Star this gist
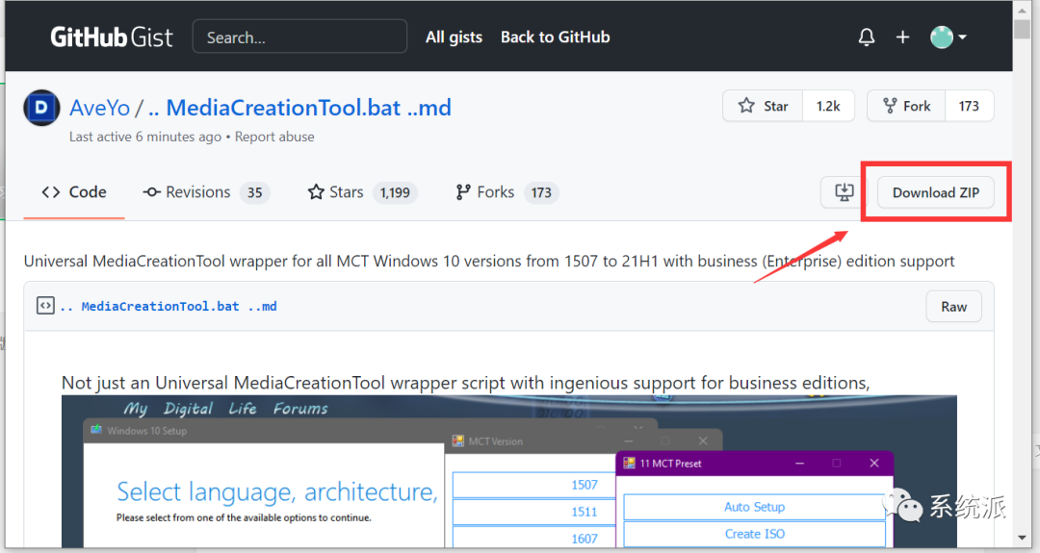 763,106
